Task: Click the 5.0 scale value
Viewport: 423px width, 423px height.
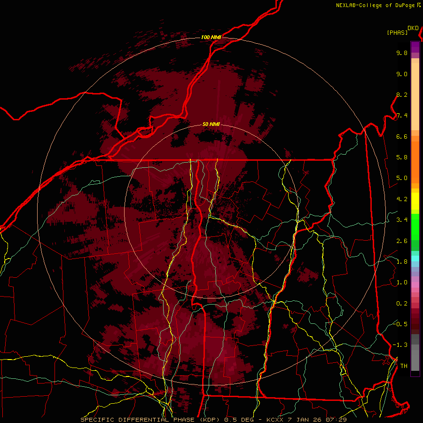Action: (x=402, y=178)
